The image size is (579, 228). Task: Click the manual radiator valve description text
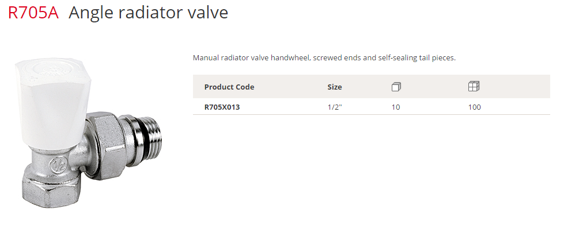coord(324,58)
